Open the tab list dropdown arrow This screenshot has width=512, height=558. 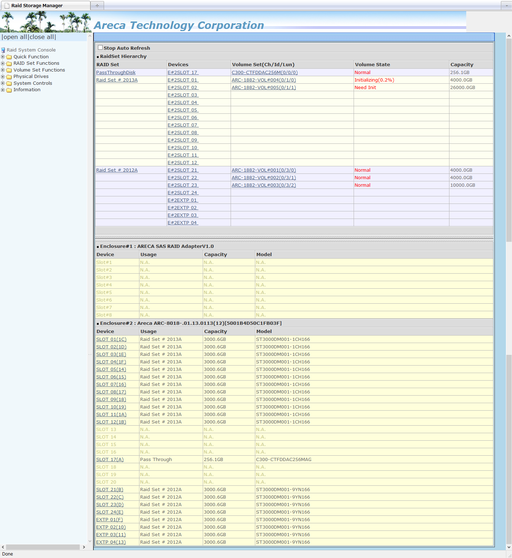click(506, 5)
